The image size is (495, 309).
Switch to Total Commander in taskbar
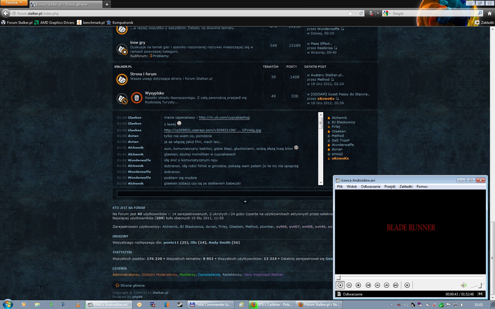(x=210, y=305)
